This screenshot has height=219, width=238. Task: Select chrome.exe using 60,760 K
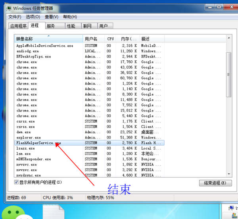(89, 78)
